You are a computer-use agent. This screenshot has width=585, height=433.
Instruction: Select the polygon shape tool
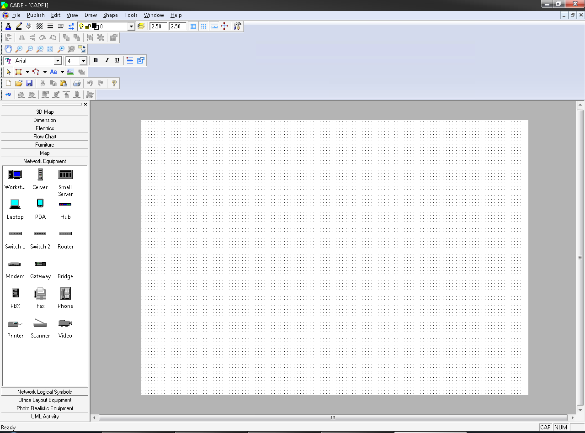coord(36,72)
